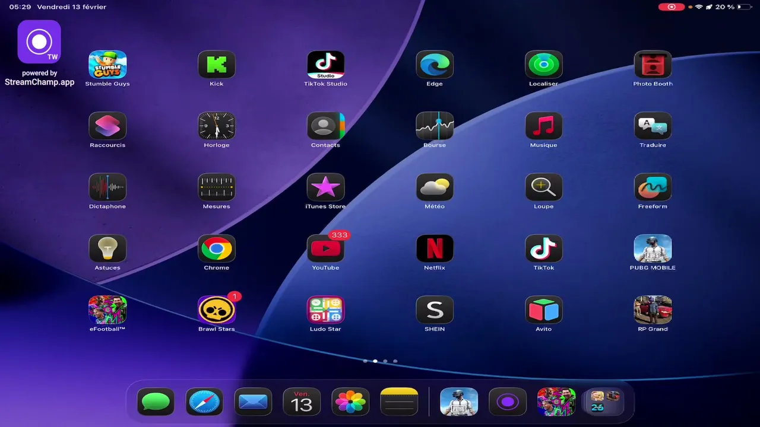
Task: Open recent PUBG app in the dock
Action: pos(459,402)
